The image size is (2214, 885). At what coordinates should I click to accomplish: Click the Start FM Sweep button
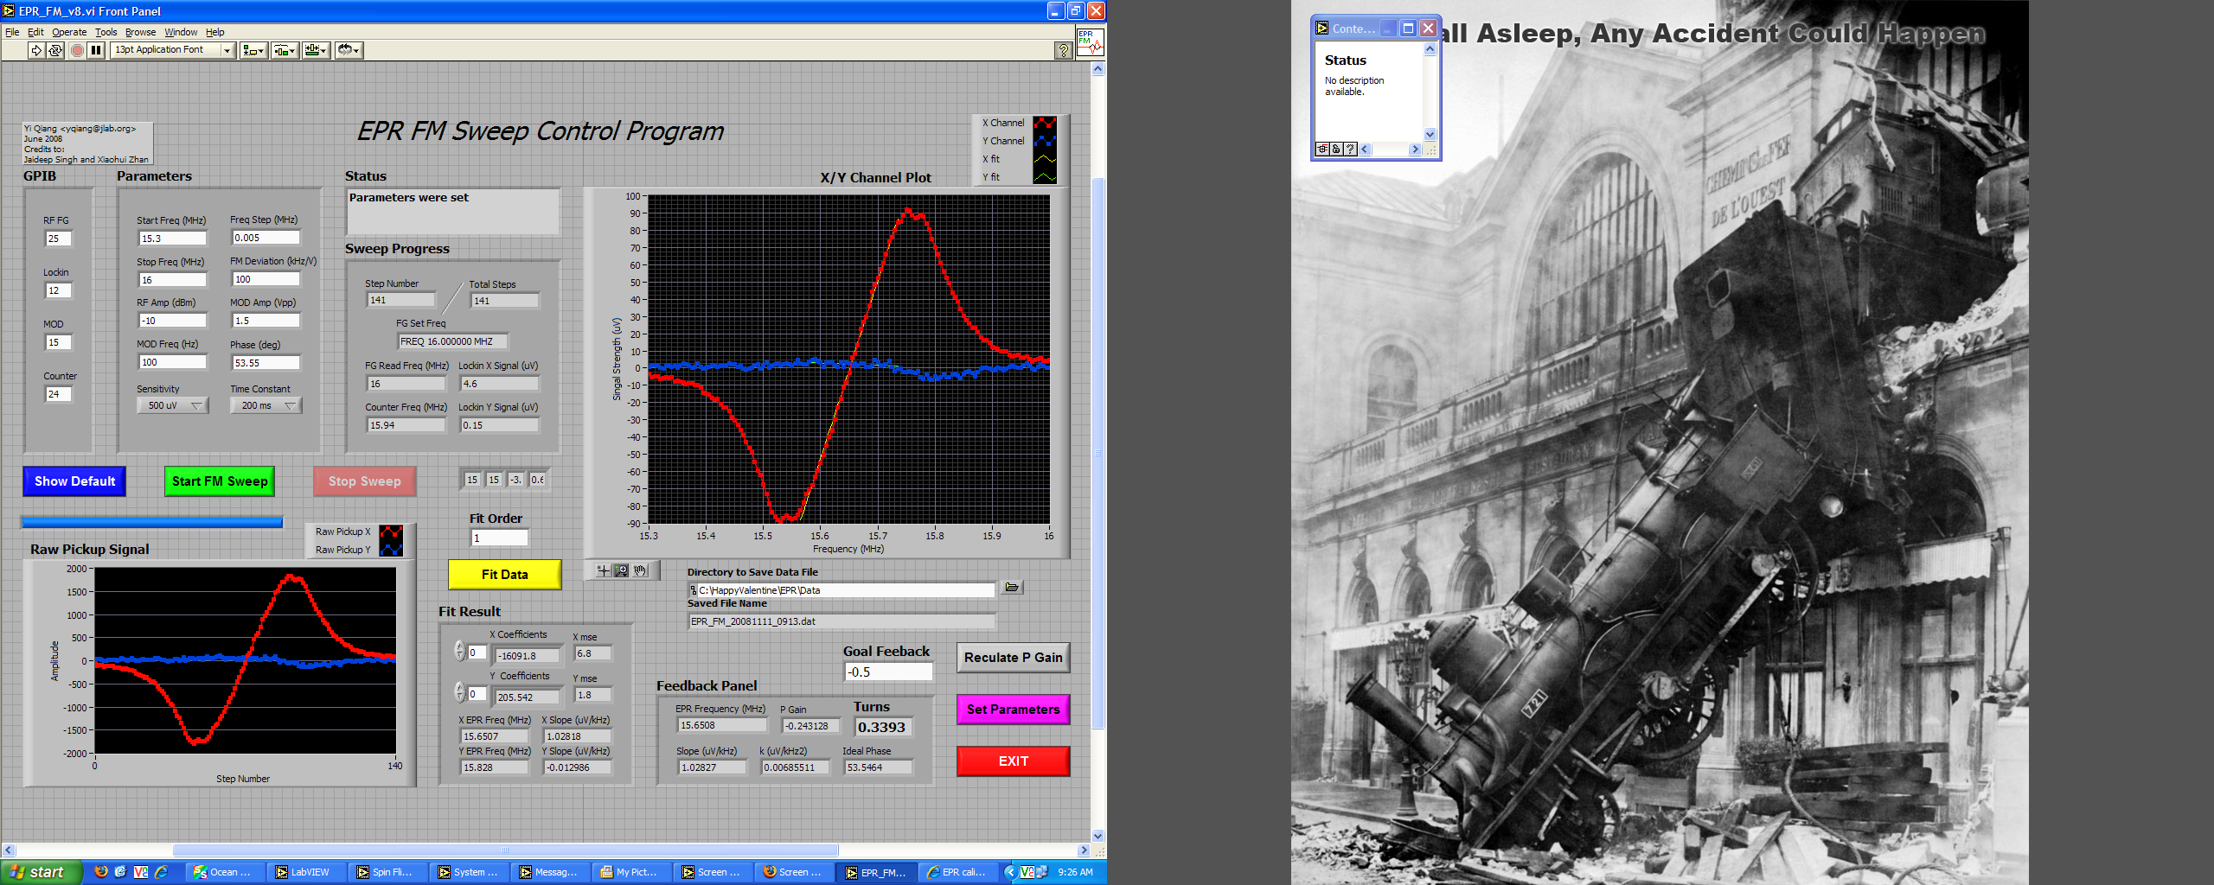pos(220,481)
